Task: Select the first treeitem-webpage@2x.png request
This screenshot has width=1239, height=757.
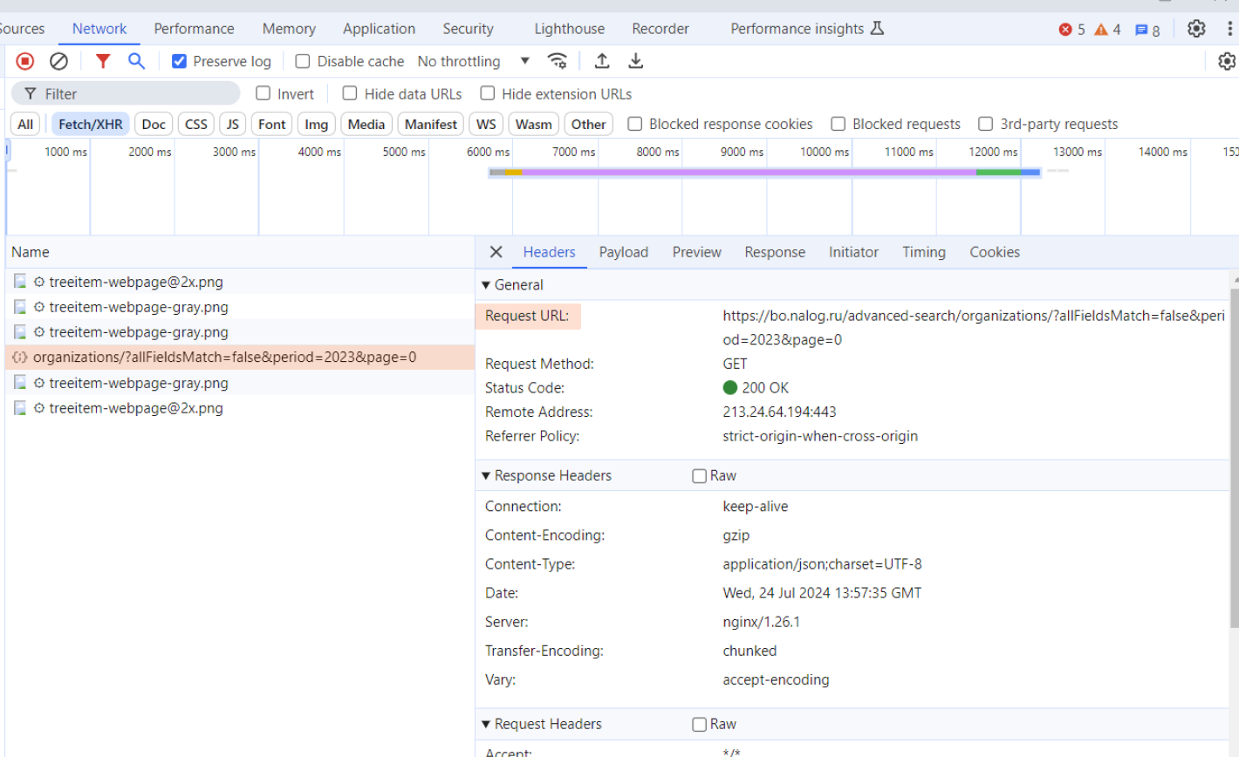Action: [240, 282]
